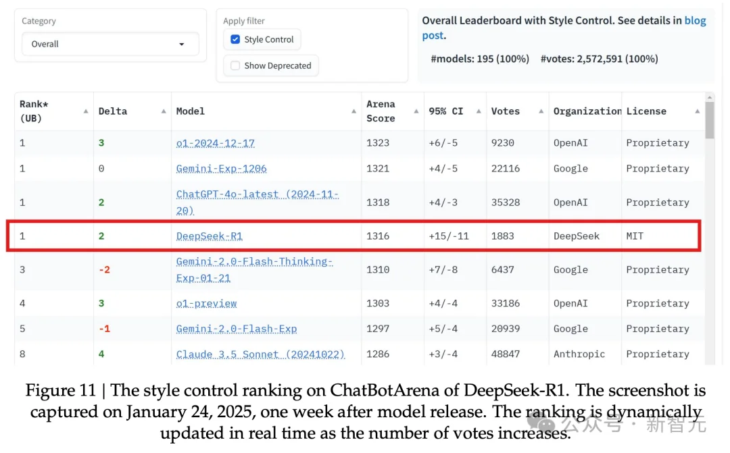Open Gemini-Exp-1206 model link

pos(221,169)
